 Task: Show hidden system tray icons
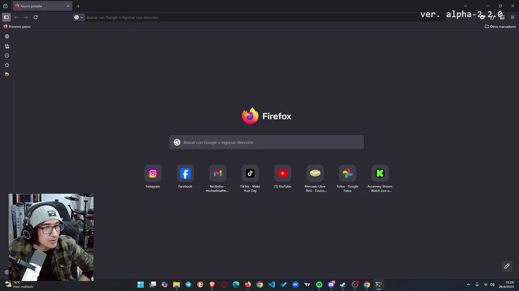pos(468,285)
